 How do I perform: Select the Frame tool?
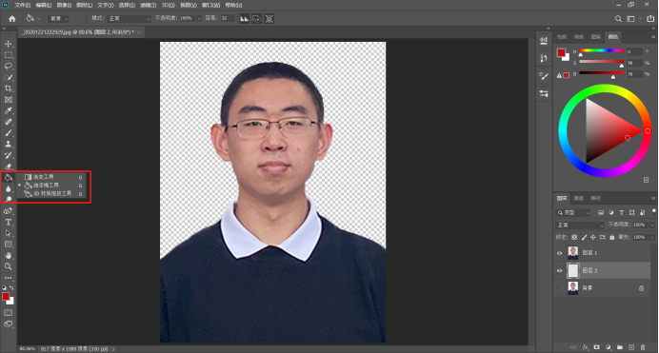[x=8, y=100]
